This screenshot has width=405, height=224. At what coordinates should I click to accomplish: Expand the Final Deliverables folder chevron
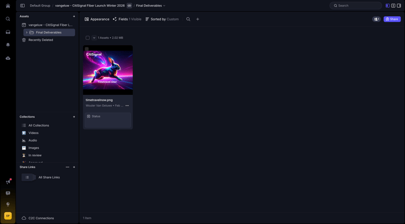click(x=26, y=32)
